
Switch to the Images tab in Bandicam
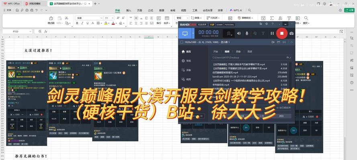tap(238, 52)
